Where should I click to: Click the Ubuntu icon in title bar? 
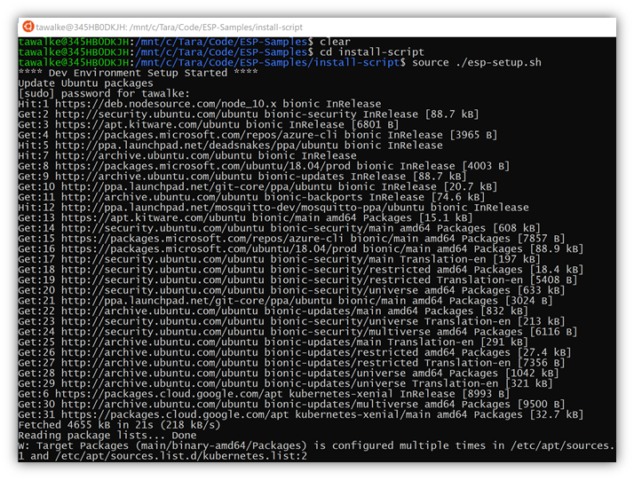[x=28, y=27]
